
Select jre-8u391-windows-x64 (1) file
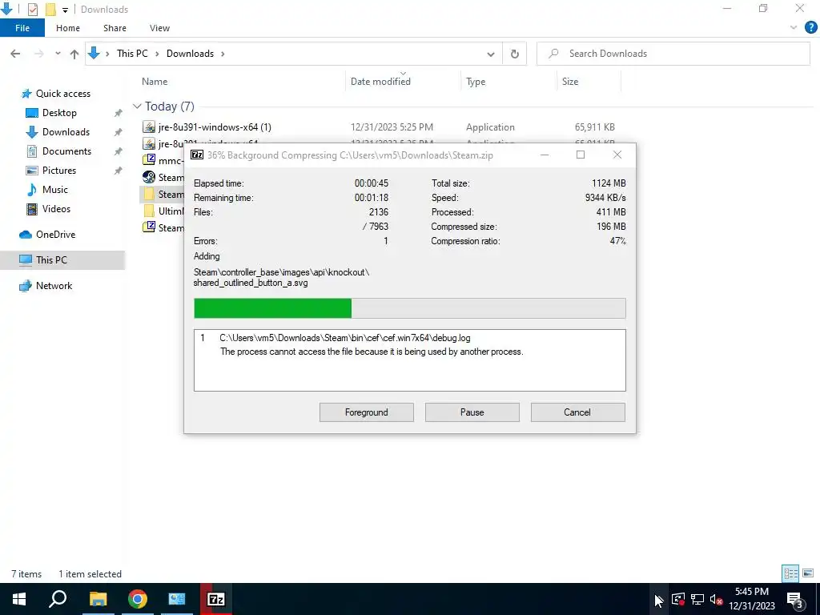(215, 127)
